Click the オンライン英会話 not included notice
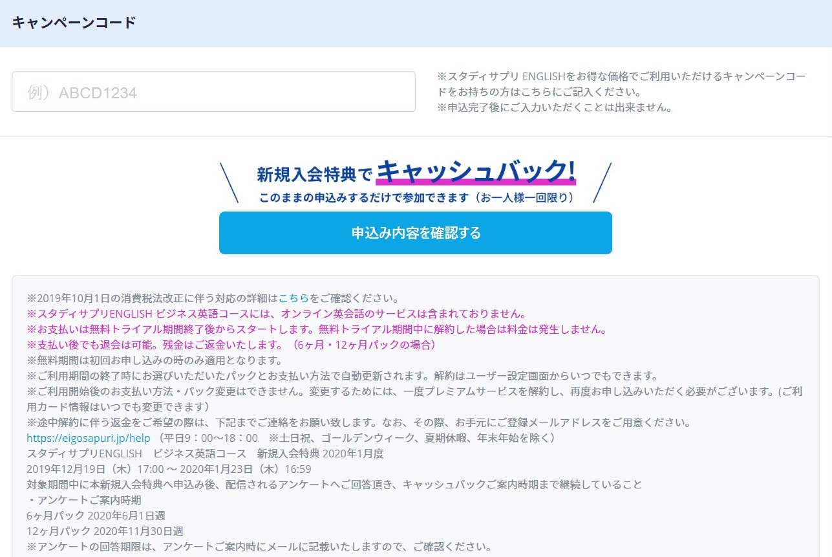Screen dimensions: 832x557 point(277,314)
